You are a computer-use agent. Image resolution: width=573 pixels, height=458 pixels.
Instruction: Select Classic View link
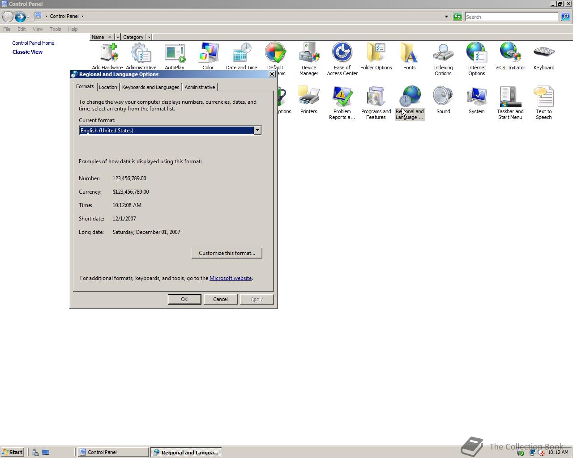tap(27, 52)
